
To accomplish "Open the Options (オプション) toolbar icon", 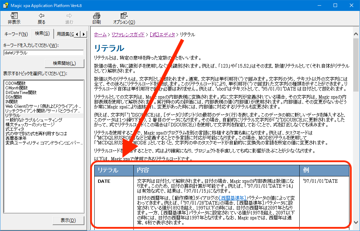I will click(124, 16).
